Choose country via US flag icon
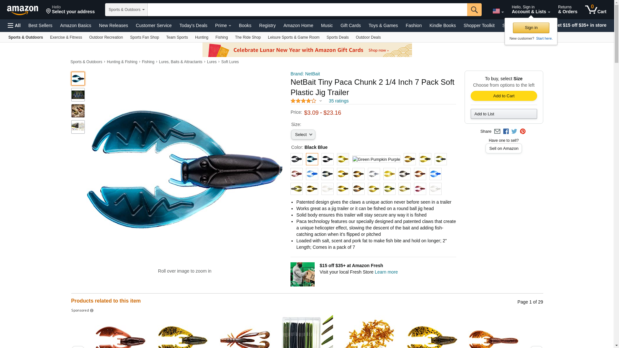Screen dimensions: 619x348 [x=498, y=11]
